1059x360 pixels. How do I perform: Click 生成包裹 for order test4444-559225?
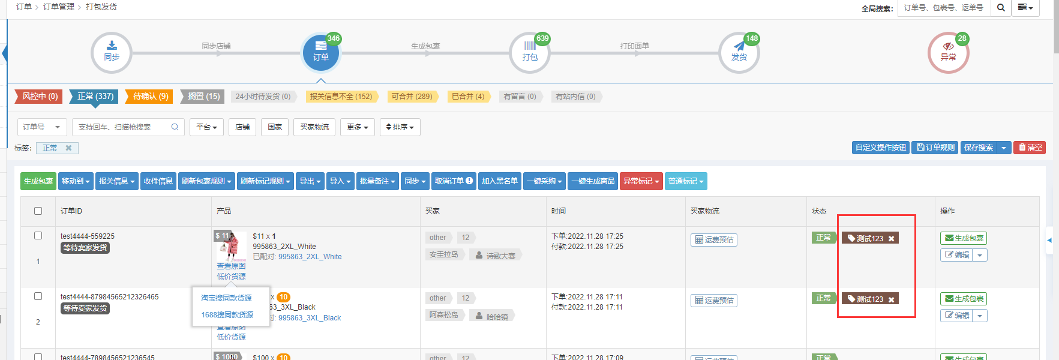964,238
